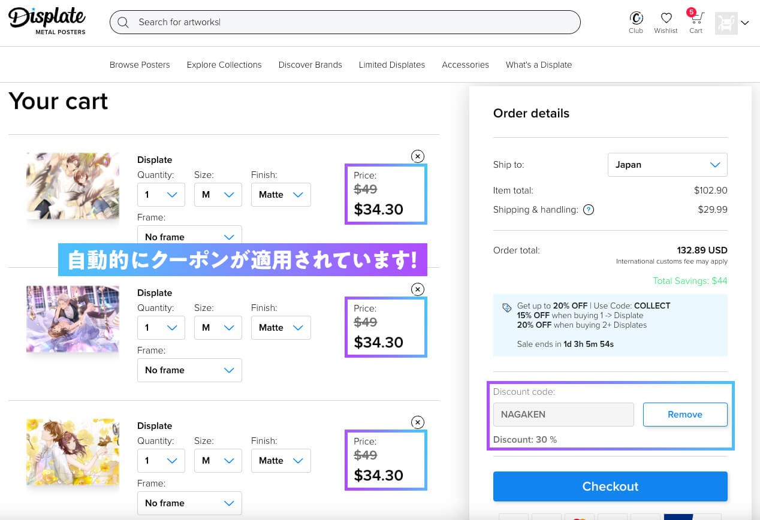The height and width of the screenshot is (520, 760).
Task: Open Quantity dropdown for second item
Action: [161, 328]
